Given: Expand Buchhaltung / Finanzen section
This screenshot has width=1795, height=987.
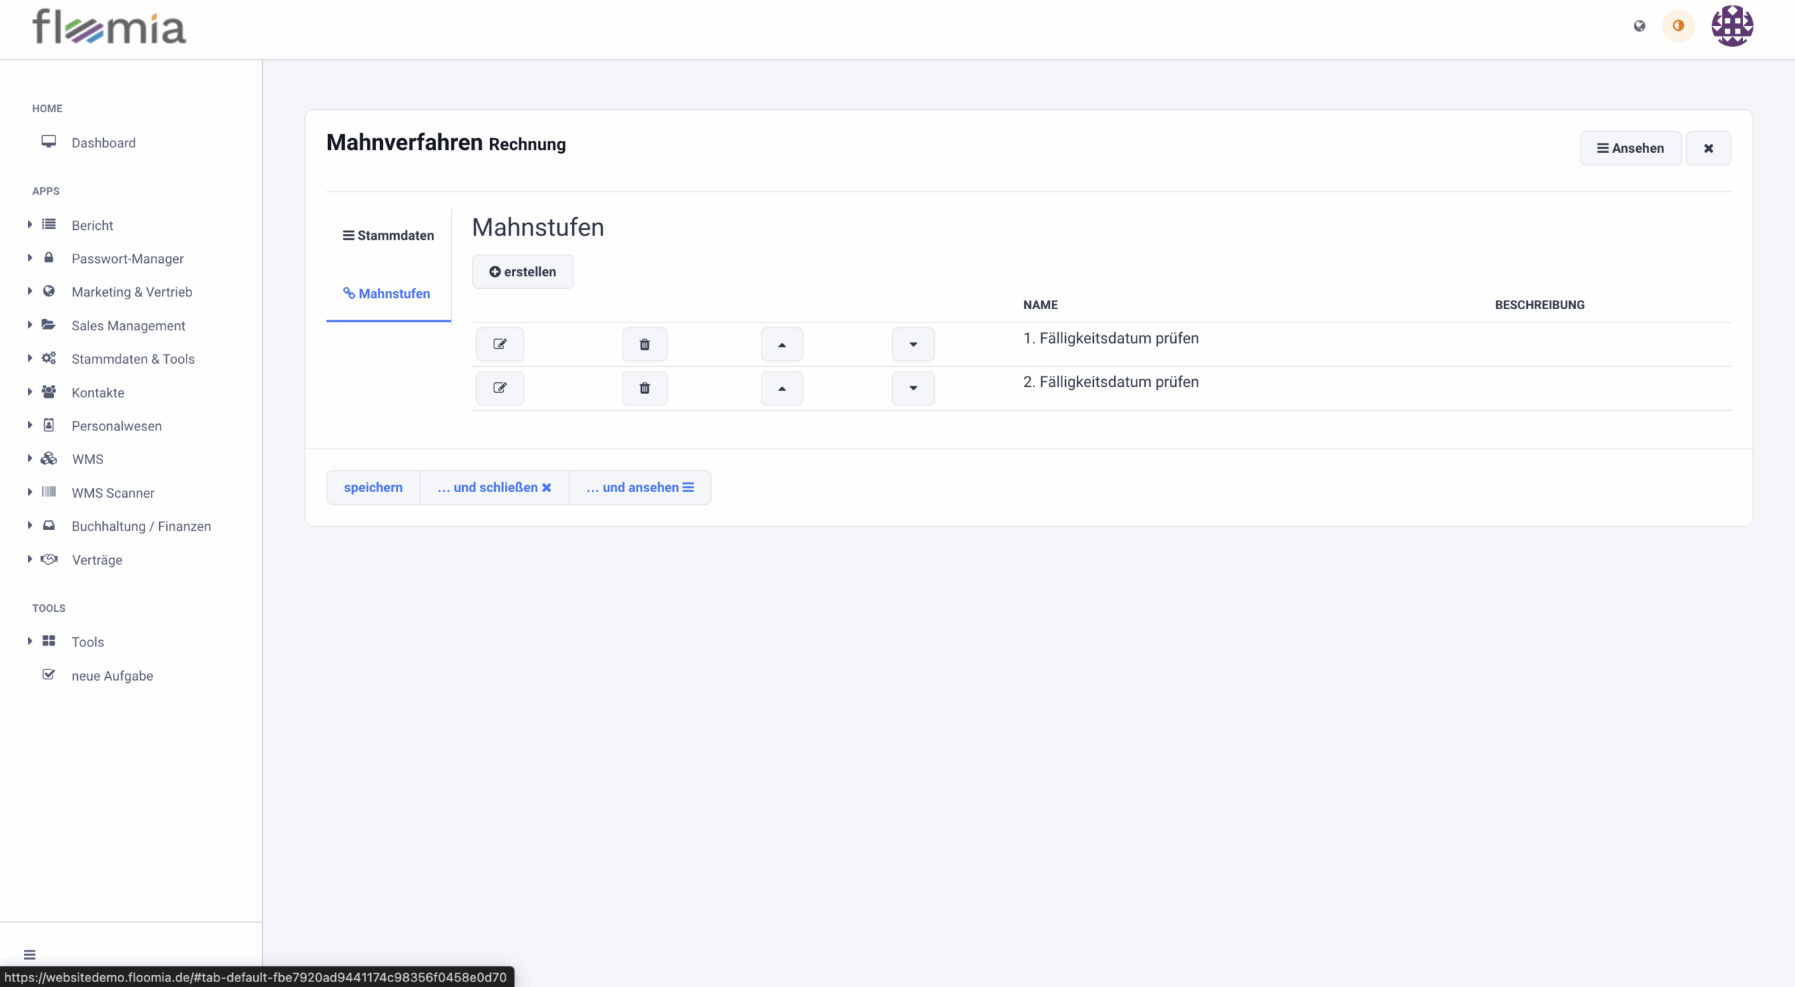Looking at the screenshot, I should tap(141, 526).
